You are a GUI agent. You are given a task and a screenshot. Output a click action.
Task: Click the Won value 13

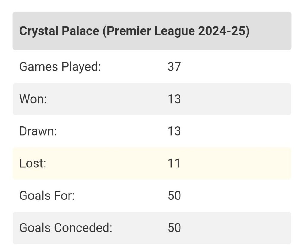pos(174,99)
